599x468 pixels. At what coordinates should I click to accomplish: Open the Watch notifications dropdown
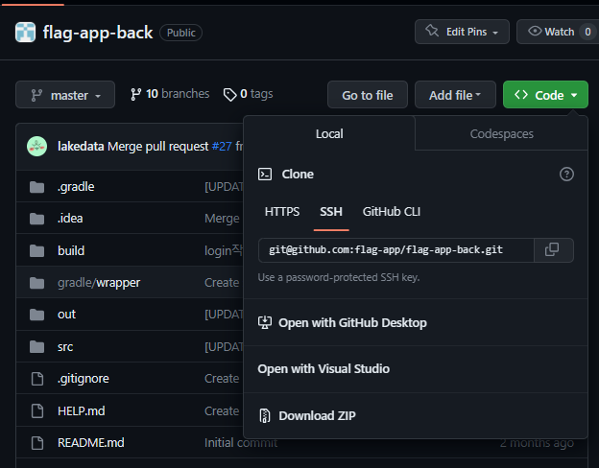[558, 32]
